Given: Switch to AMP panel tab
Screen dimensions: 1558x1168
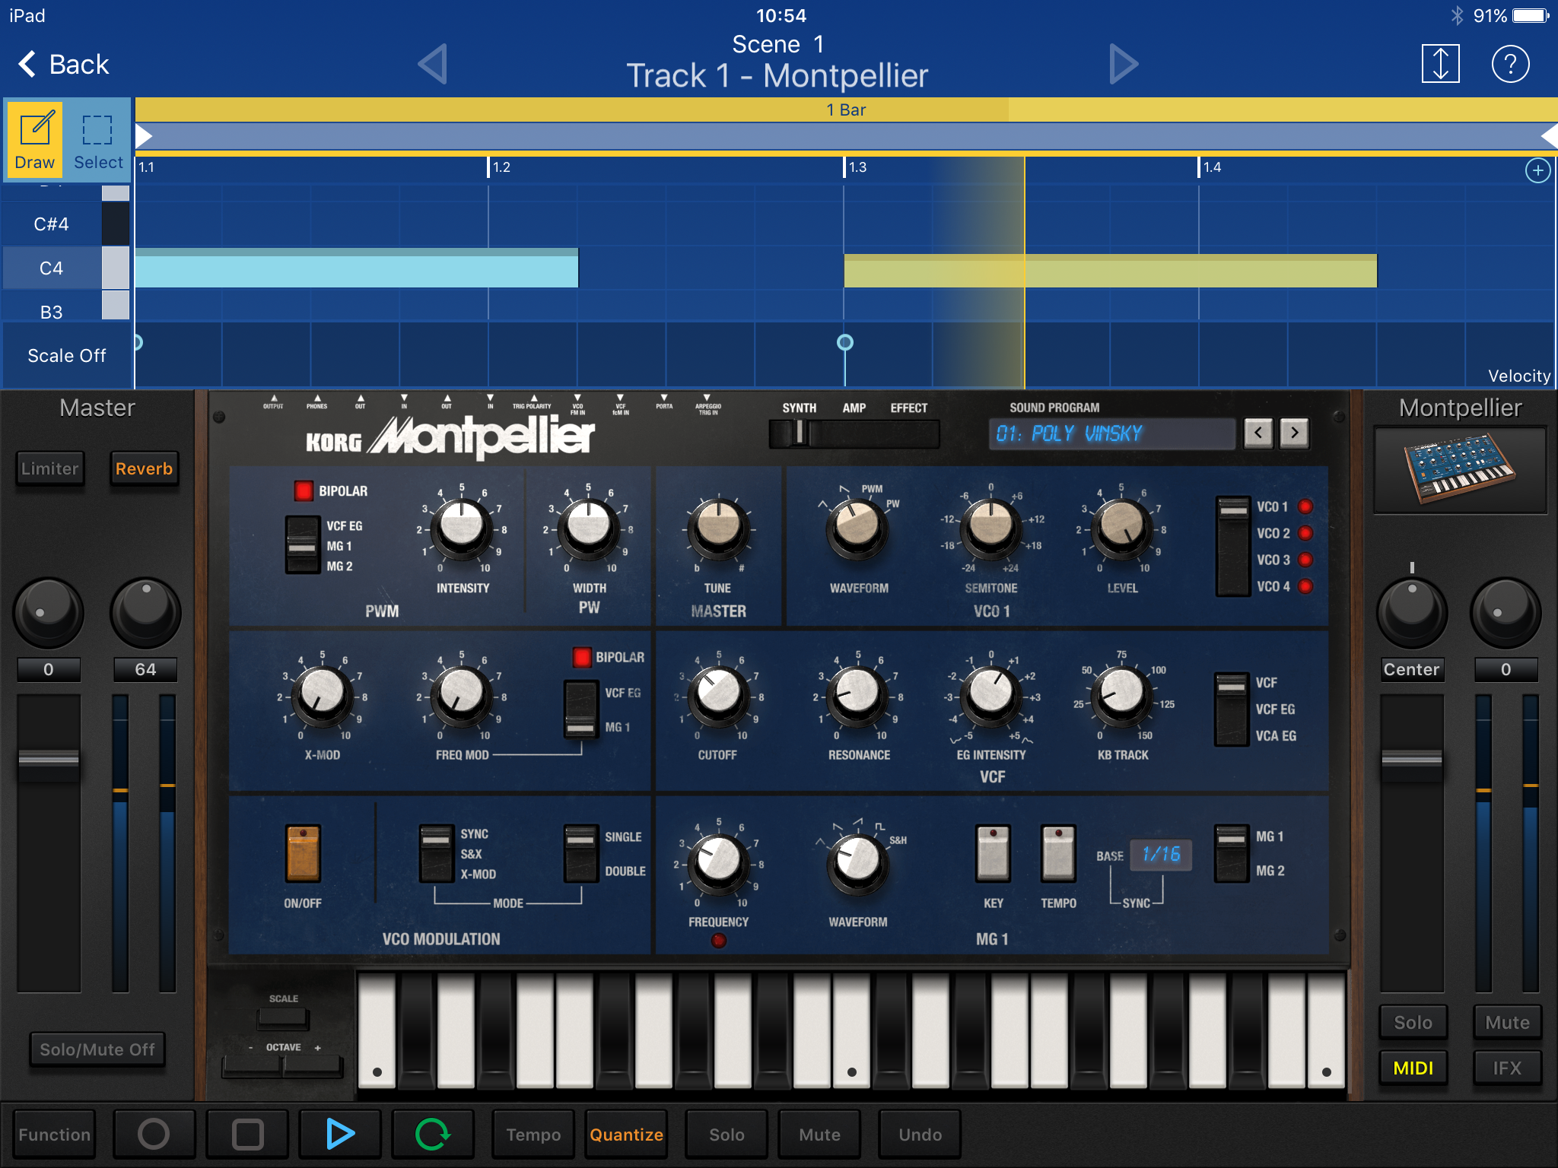Looking at the screenshot, I should [854, 408].
